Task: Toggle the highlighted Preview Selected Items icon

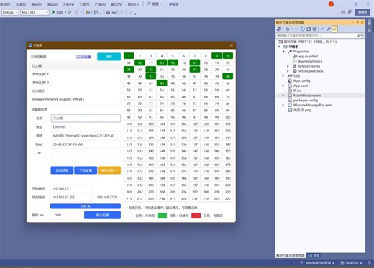Action: point(334,29)
